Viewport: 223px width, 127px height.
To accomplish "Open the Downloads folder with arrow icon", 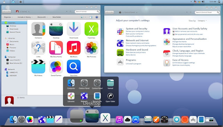I will [74, 29].
